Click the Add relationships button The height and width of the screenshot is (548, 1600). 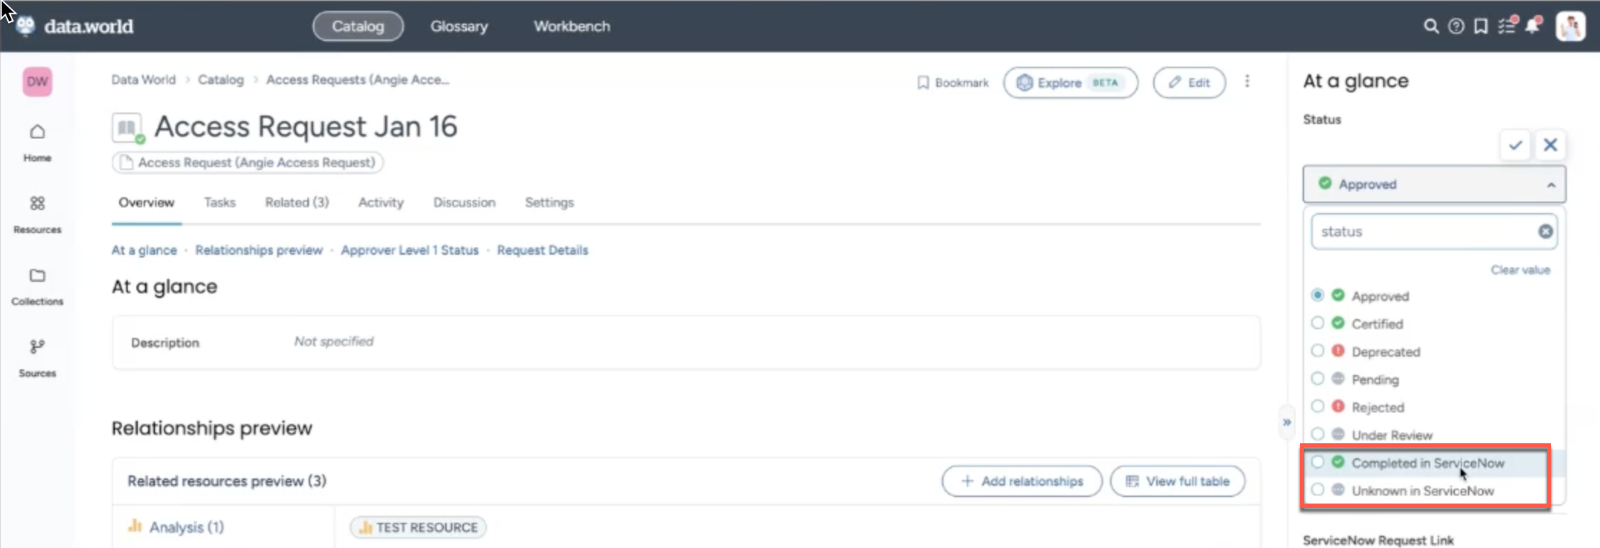[1021, 481]
